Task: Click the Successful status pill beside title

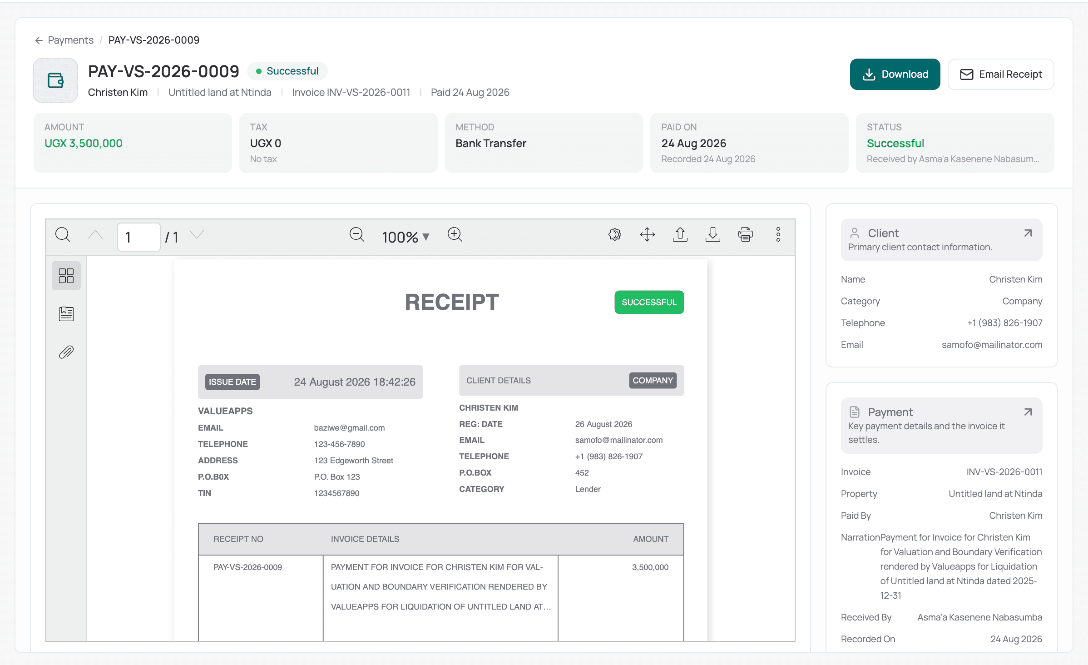Action: pyautogui.click(x=287, y=71)
